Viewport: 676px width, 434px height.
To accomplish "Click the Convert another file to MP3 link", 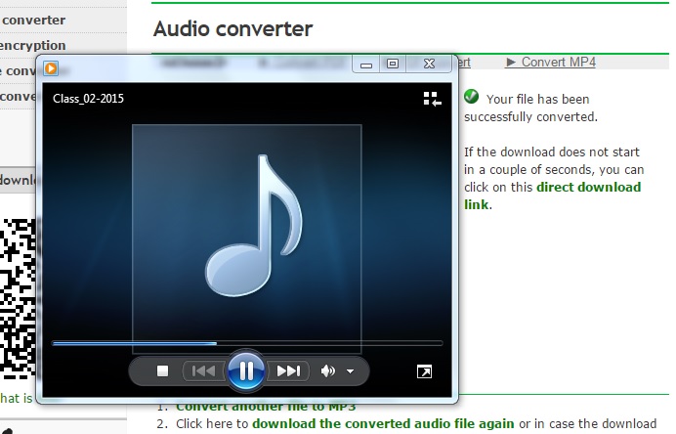I will tap(266, 407).
